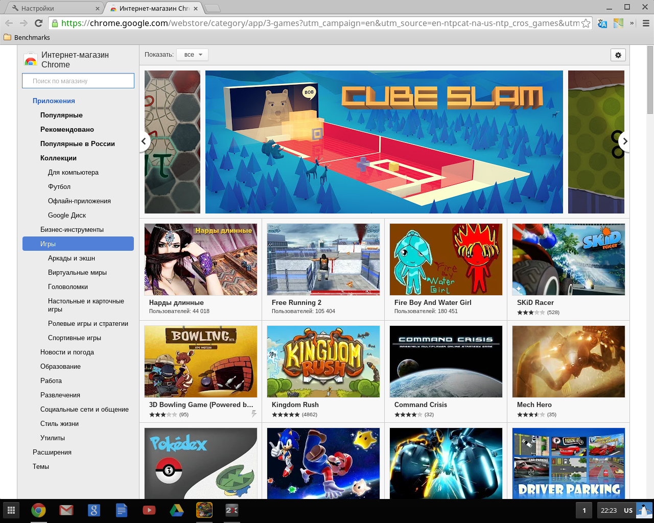Screen dimensions: 654x523
Task: Open Популярные в России category
Action: pyautogui.click(x=78, y=144)
